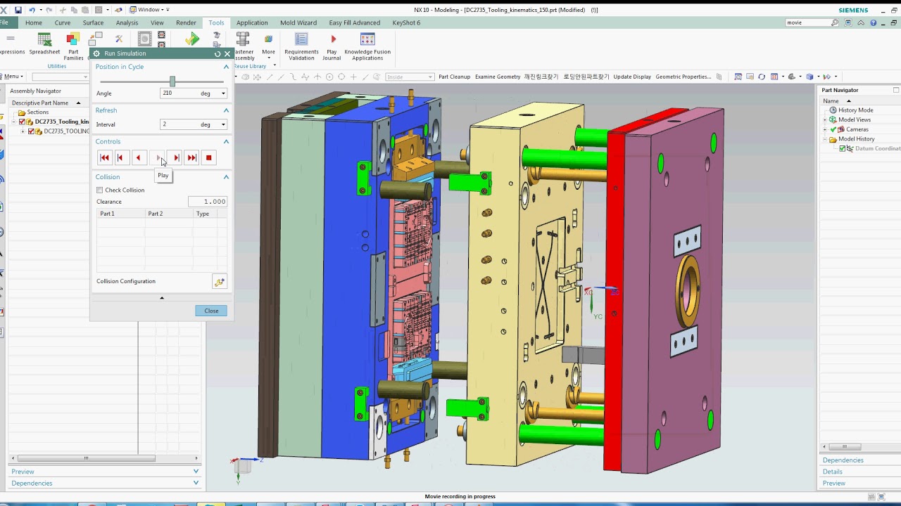
Task: Collapse the Collision section
Action: tap(226, 177)
